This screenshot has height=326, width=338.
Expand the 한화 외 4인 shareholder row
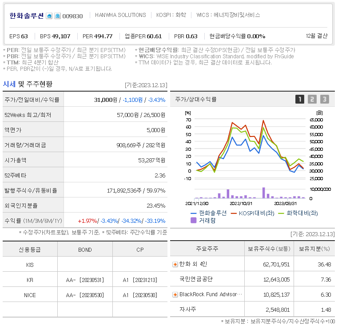pos(175,264)
